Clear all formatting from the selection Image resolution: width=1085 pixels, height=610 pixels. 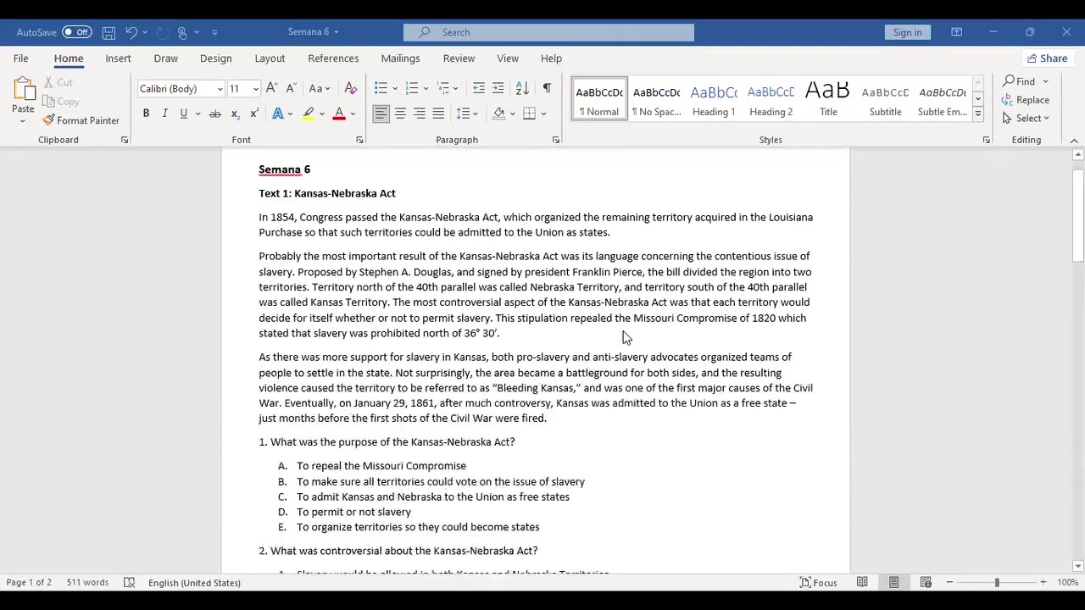click(x=351, y=88)
